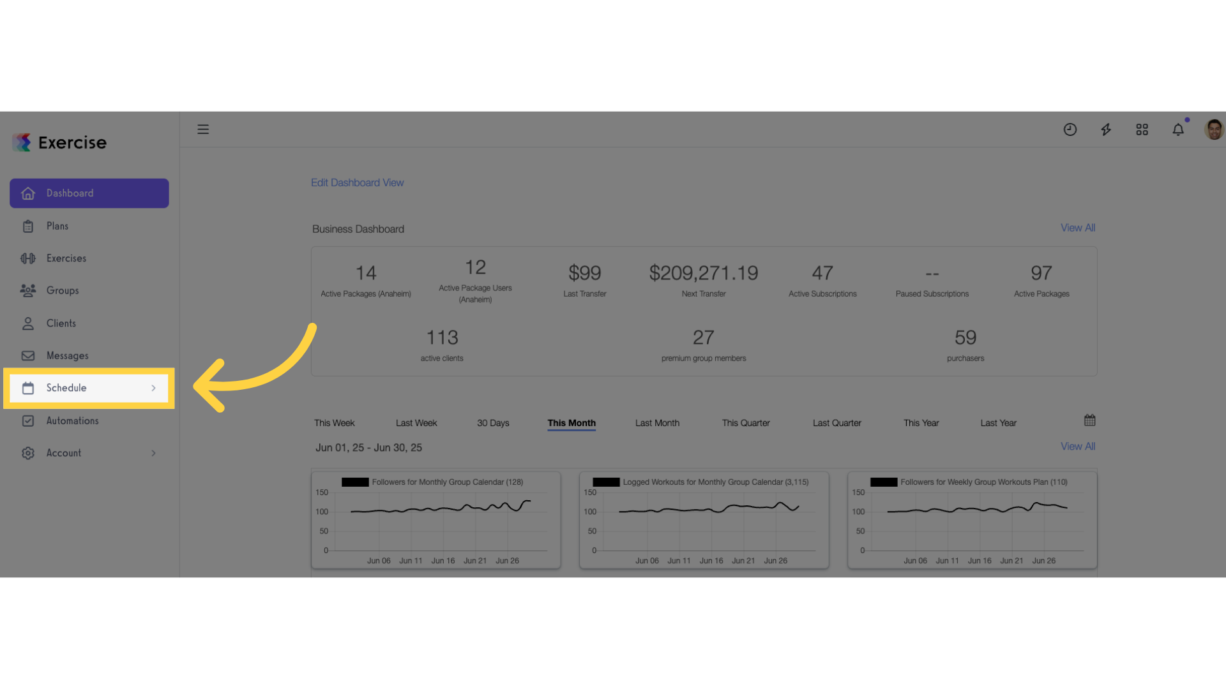Image resolution: width=1226 pixels, height=689 pixels.
Task: Click Edit Dashboard View link
Action: point(357,182)
